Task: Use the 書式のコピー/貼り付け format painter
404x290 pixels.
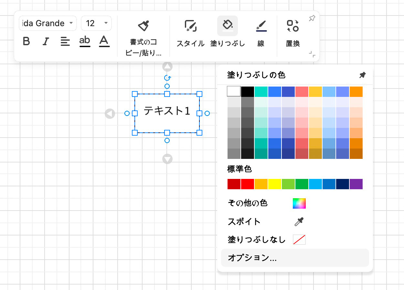Action: (144, 26)
